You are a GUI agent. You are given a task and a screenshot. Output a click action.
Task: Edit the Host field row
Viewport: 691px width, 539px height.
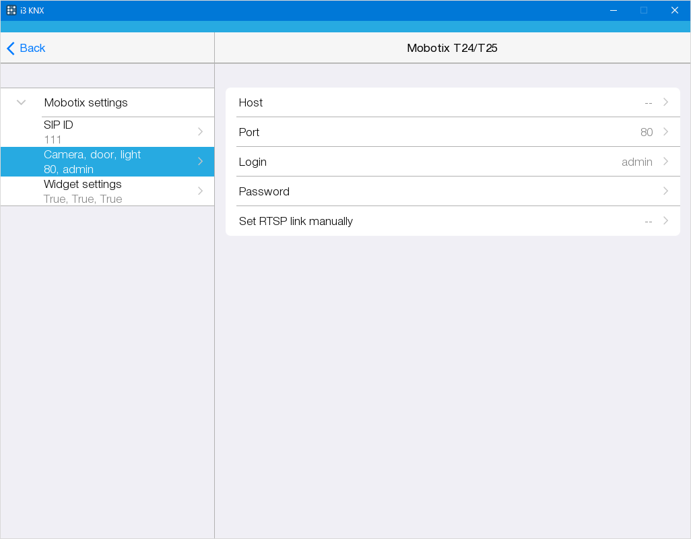pyautogui.click(x=445, y=102)
